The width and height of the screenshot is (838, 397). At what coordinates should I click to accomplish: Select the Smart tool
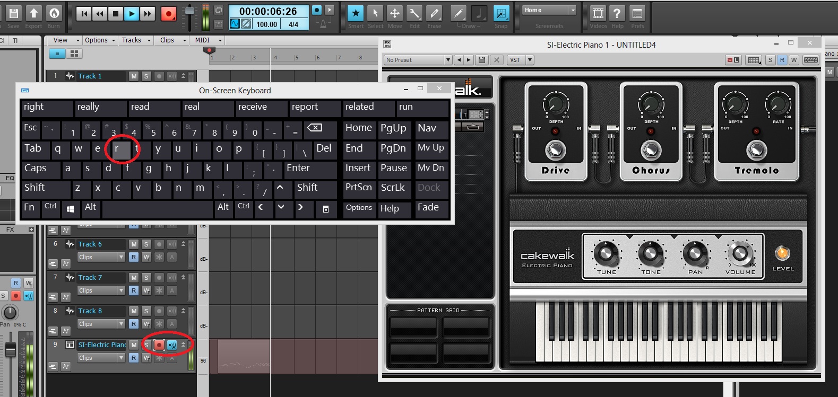coord(356,13)
